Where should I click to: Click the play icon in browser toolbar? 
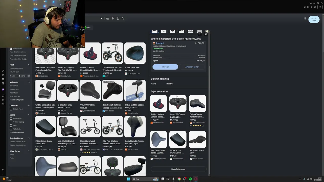click(x=311, y=7)
